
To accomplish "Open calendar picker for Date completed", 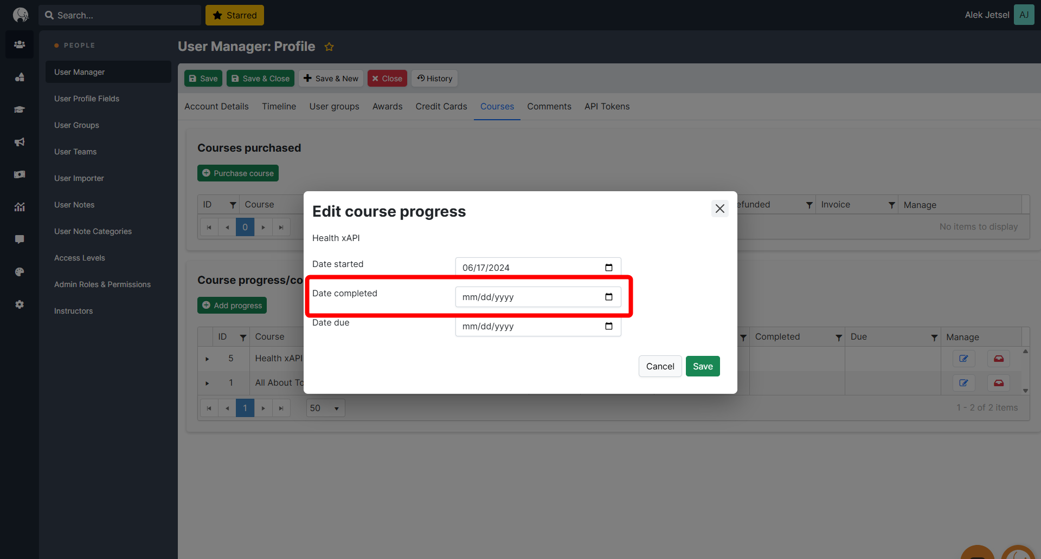I will pyautogui.click(x=608, y=297).
